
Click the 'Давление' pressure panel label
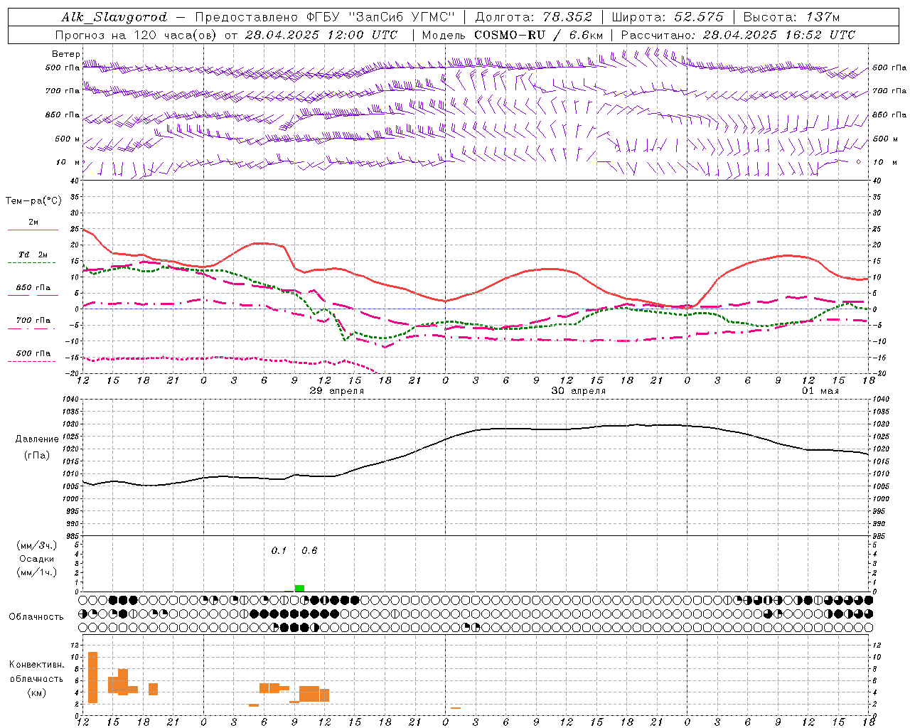37,439
